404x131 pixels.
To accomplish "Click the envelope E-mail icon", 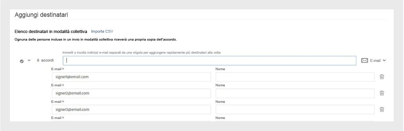I will click(364, 61).
